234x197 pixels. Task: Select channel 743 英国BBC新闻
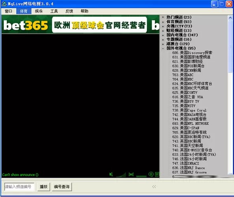(187, 141)
